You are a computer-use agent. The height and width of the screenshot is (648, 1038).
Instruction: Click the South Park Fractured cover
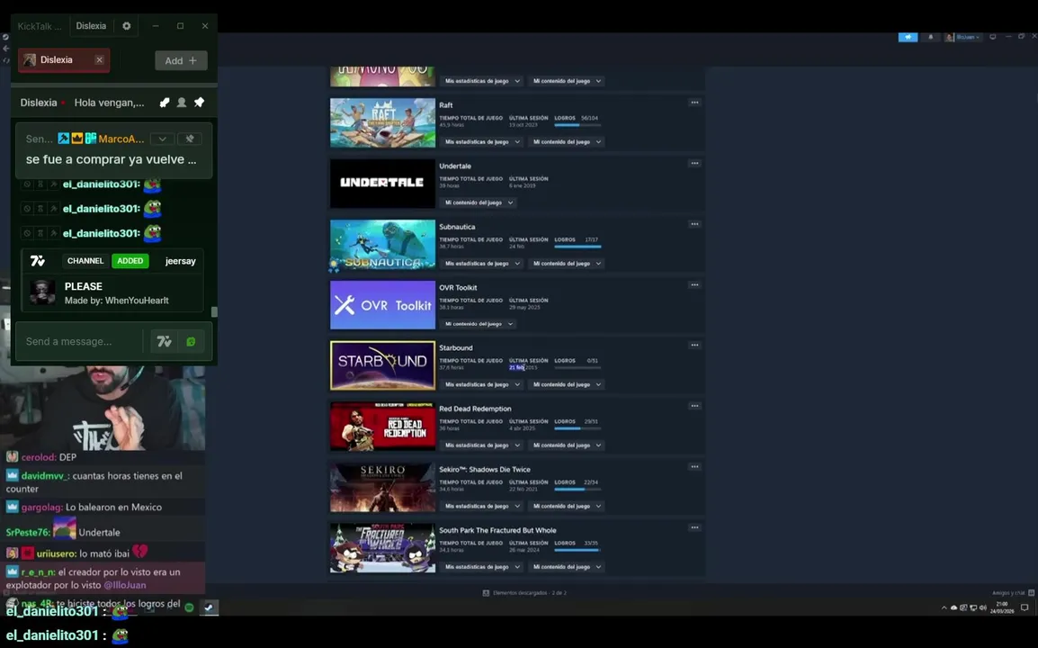click(382, 548)
